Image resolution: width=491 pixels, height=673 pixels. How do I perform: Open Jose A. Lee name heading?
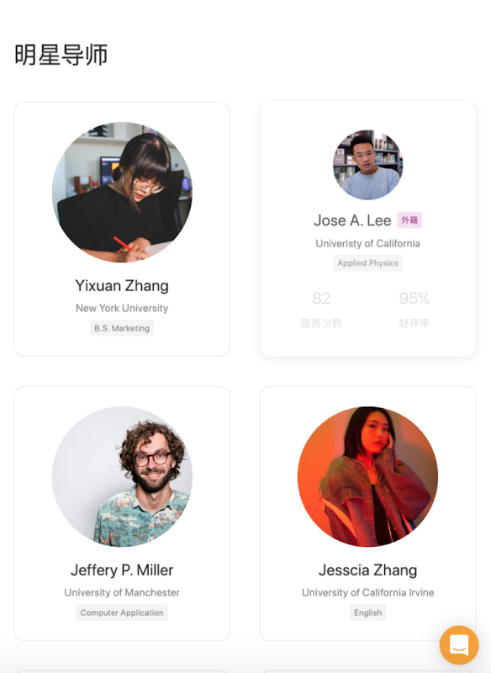tap(352, 220)
